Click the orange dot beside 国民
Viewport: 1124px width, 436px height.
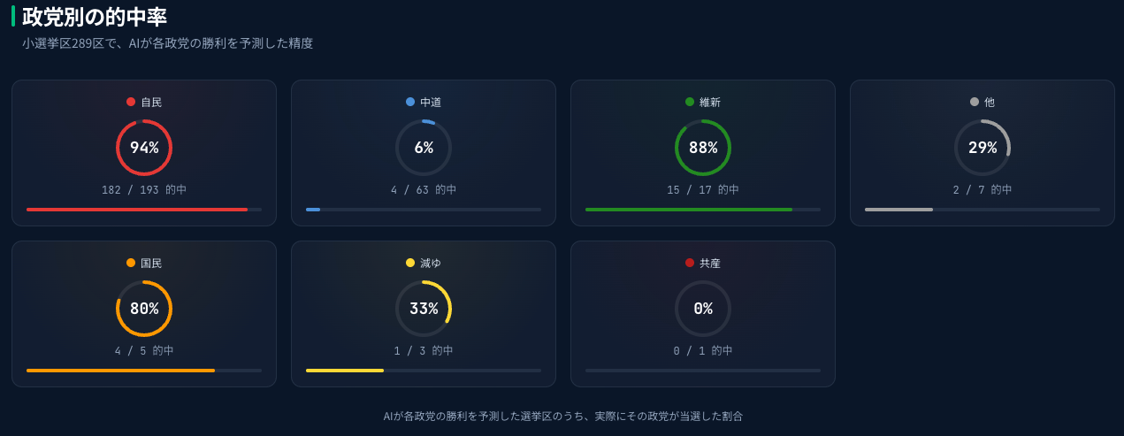click(x=131, y=263)
